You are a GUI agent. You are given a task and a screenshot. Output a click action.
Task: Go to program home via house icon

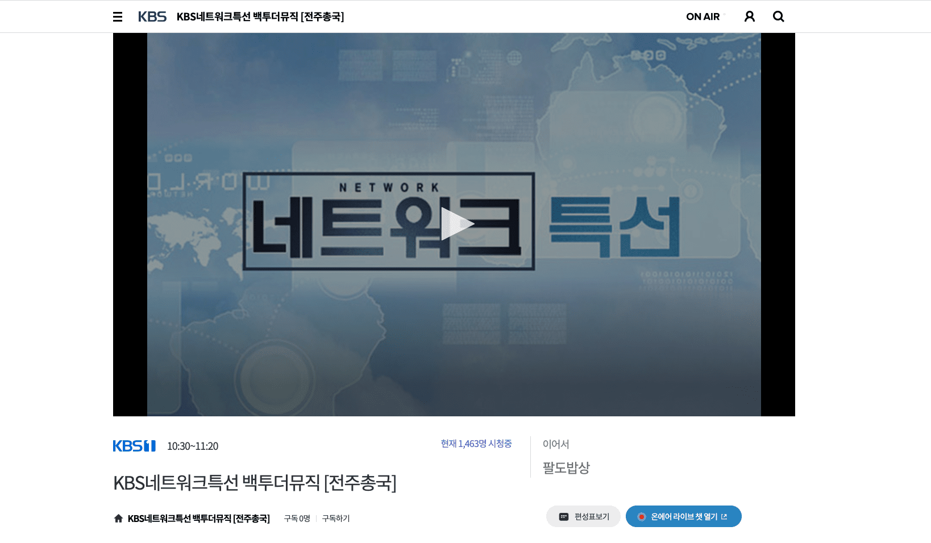(118, 518)
